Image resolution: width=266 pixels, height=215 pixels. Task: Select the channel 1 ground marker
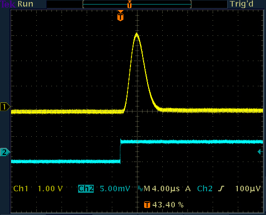pyautogui.click(x=5, y=106)
